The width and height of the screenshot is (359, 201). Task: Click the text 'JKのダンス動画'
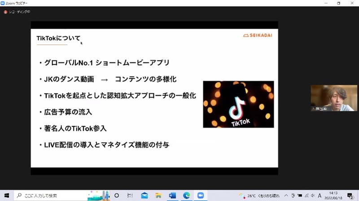(x=69, y=79)
